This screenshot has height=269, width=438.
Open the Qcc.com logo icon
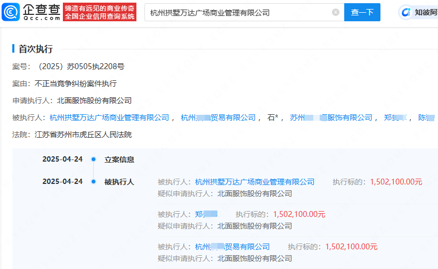coord(11,12)
